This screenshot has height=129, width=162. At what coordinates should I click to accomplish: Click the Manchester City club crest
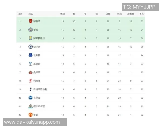coord(31,30)
